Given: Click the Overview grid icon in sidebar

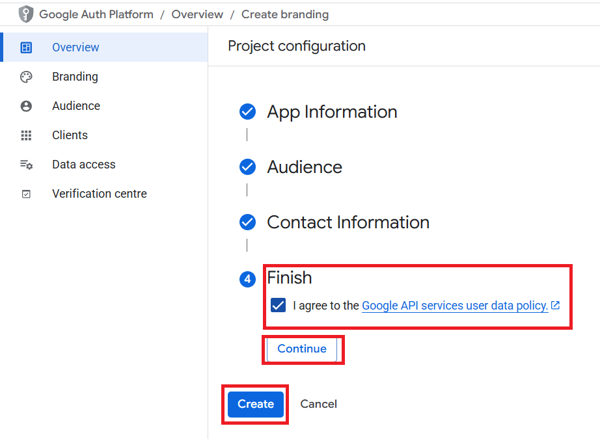Looking at the screenshot, I should pyautogui.click(x=26, y=47).
